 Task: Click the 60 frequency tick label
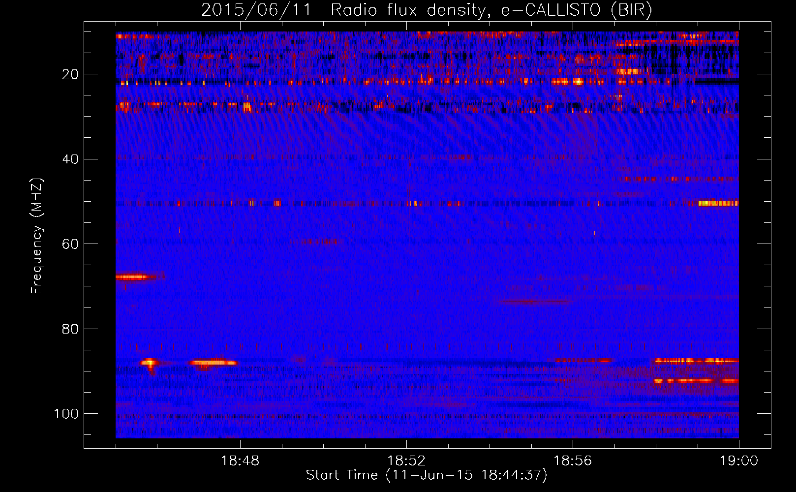point(70,244)
